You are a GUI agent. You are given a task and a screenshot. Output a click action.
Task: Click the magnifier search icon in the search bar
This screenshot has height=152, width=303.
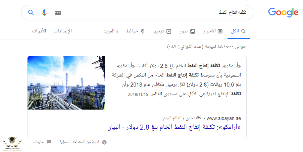[31, 13]
